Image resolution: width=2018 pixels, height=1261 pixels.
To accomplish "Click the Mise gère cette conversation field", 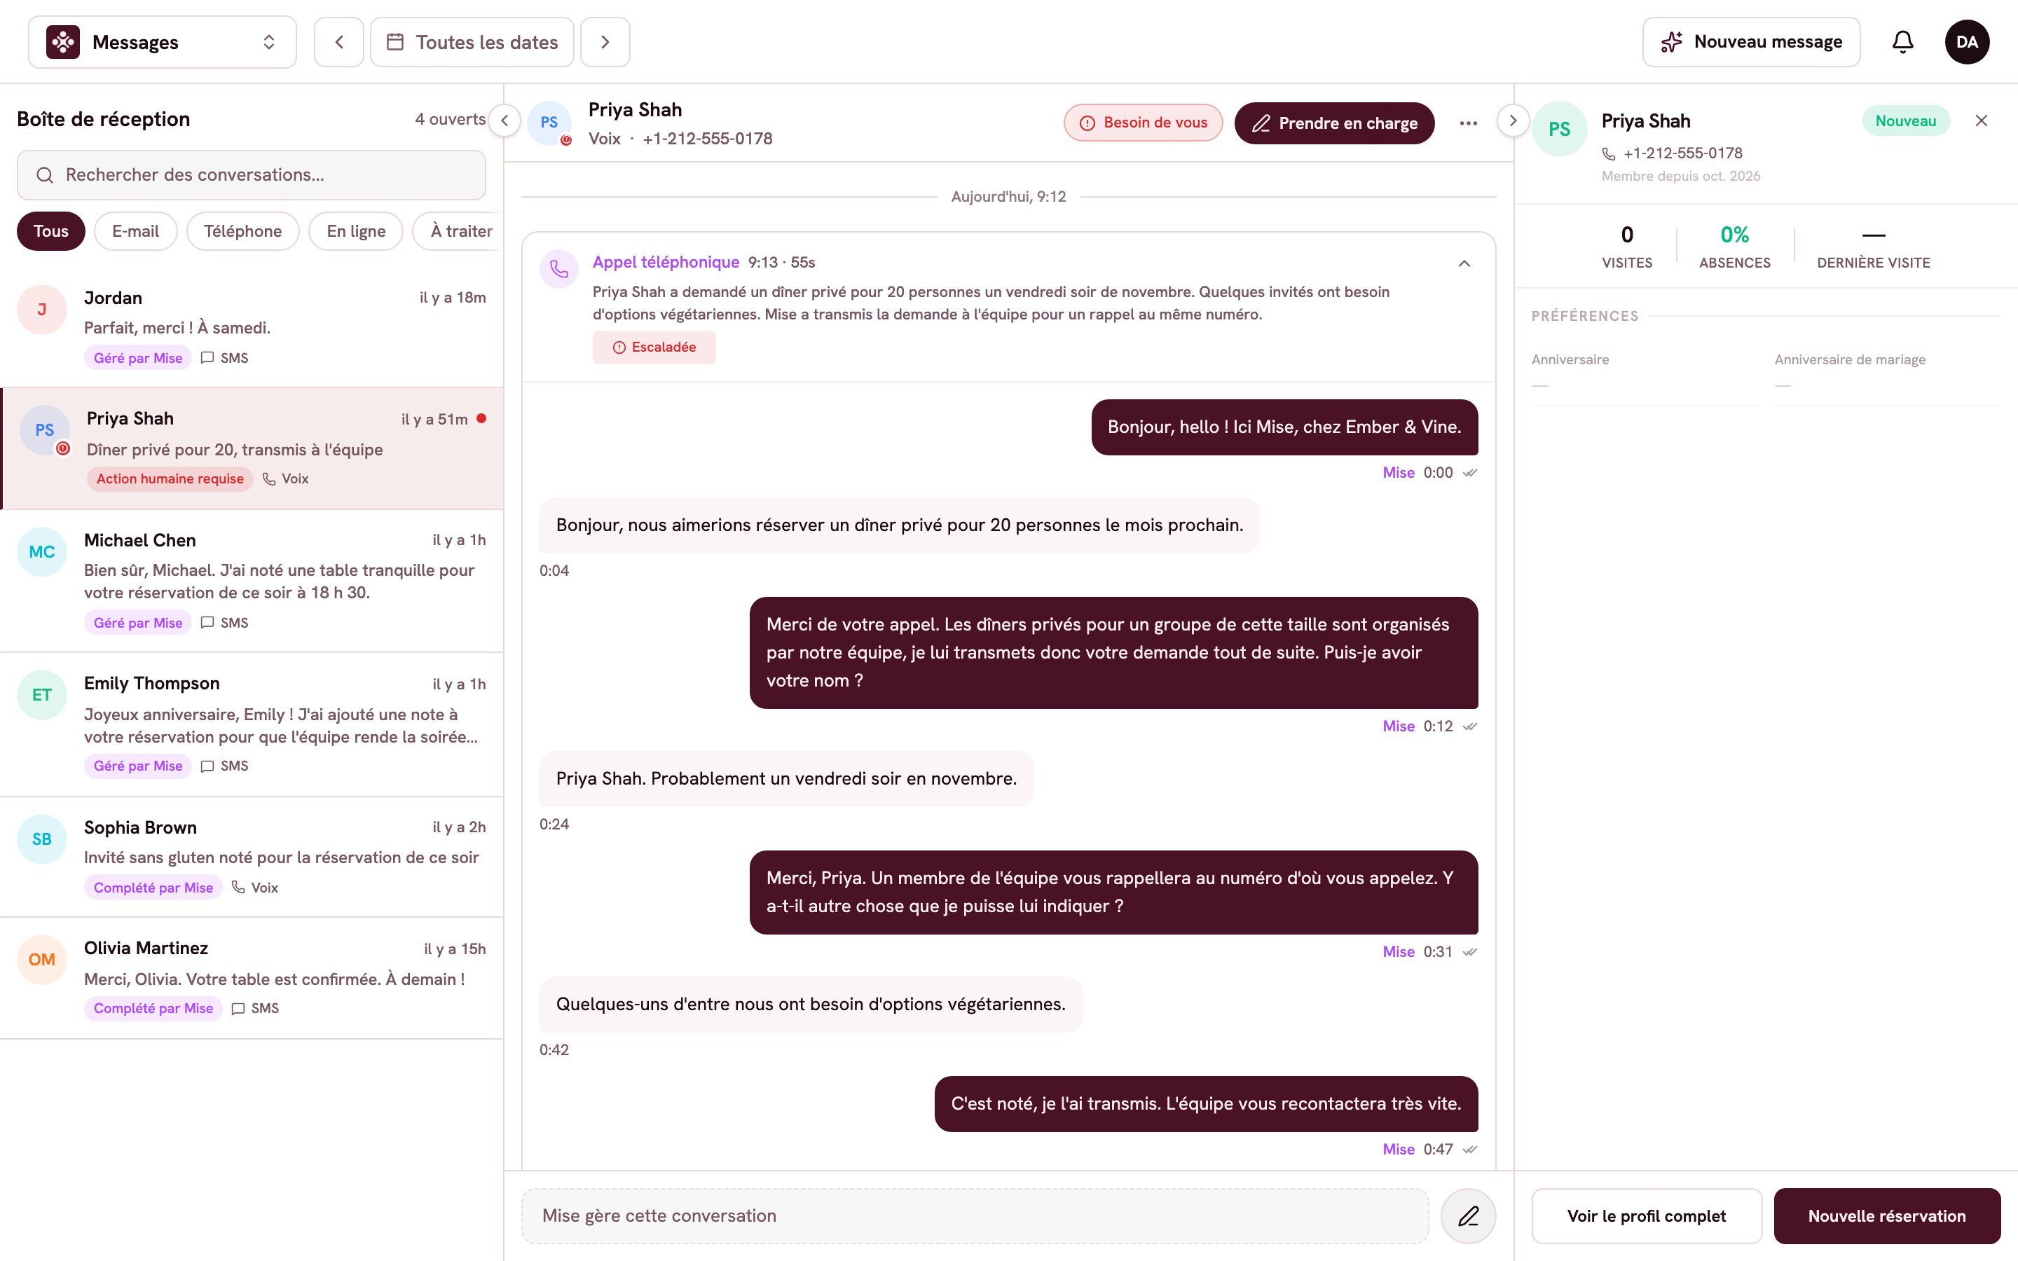I will pyautogui.click(x=975, y=1216).
